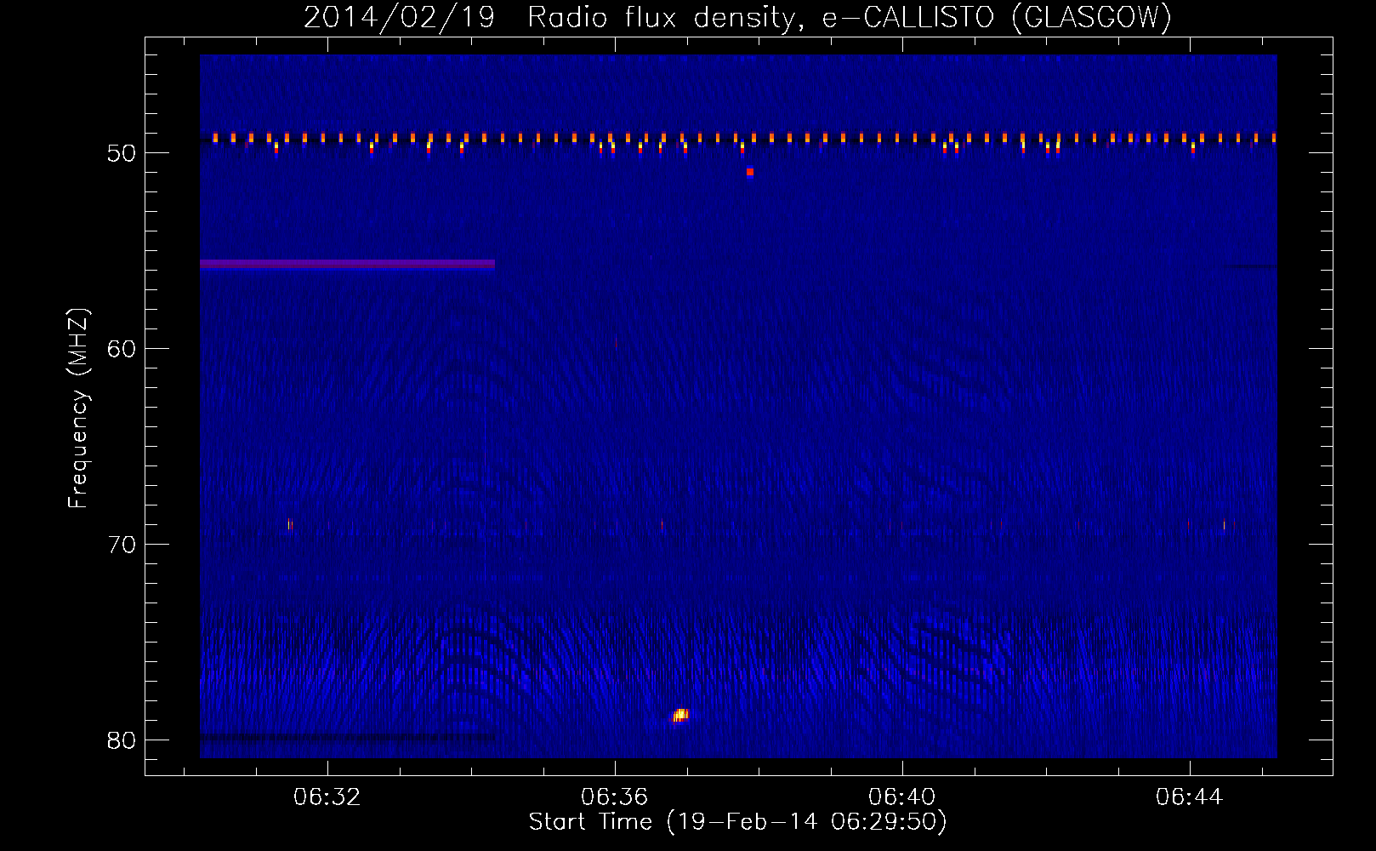The image size is (1376, 851).
Task: Click the "80" frequency tick label
Action: (122, 740)
